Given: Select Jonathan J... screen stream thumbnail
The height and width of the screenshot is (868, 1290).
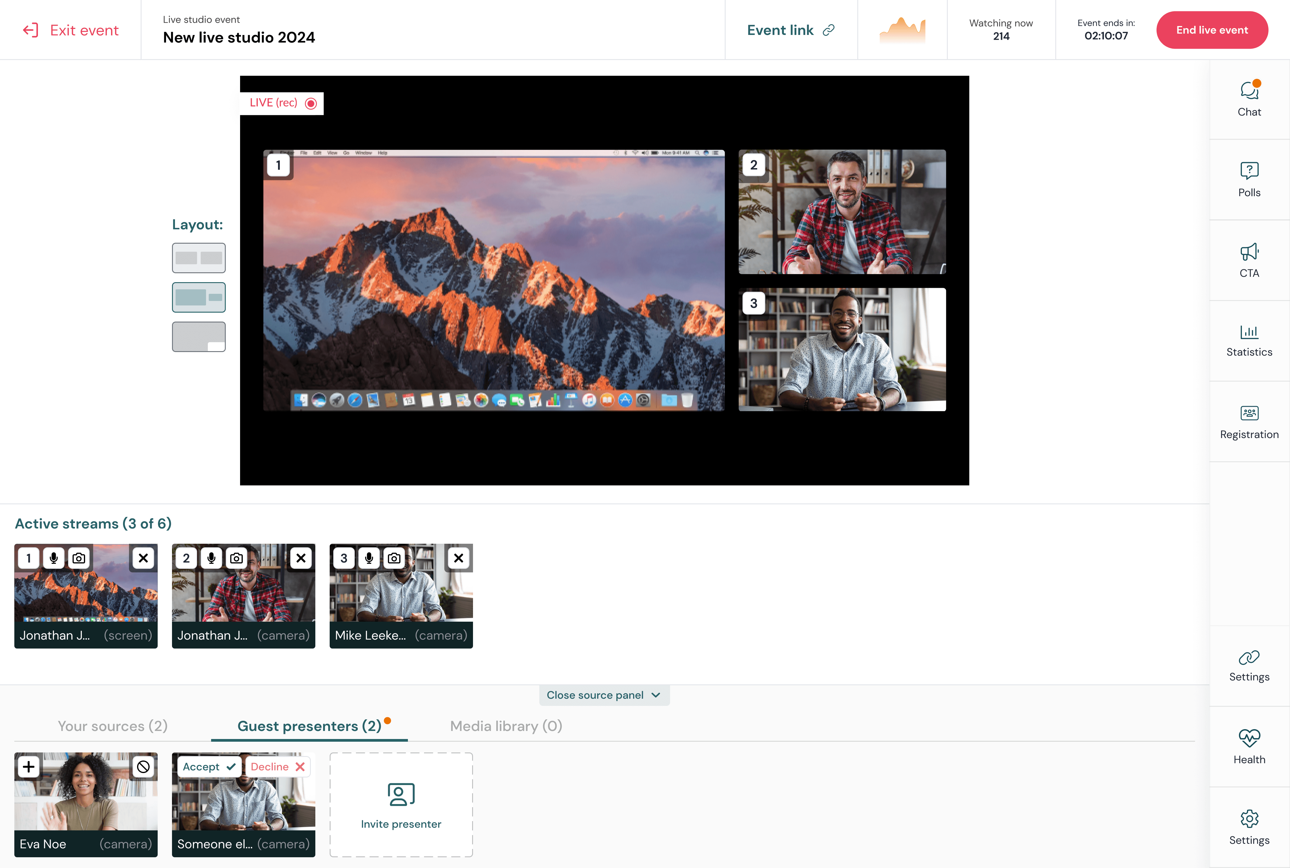Looking at the screenshot, I should 86,596.
